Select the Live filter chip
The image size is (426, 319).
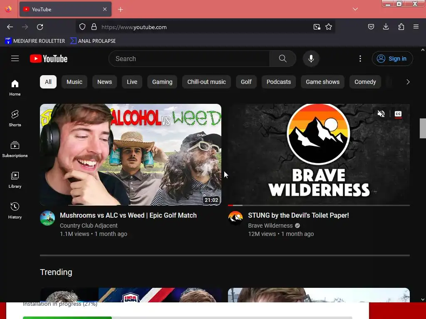click(132, 82)
